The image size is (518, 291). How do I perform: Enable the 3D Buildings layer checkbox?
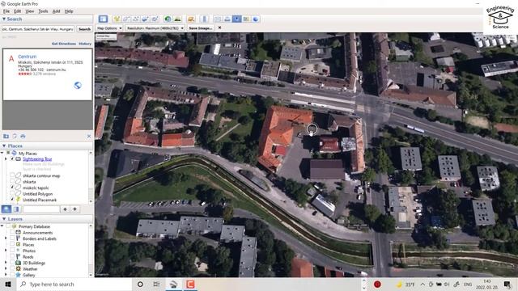[x=12, y=263]
